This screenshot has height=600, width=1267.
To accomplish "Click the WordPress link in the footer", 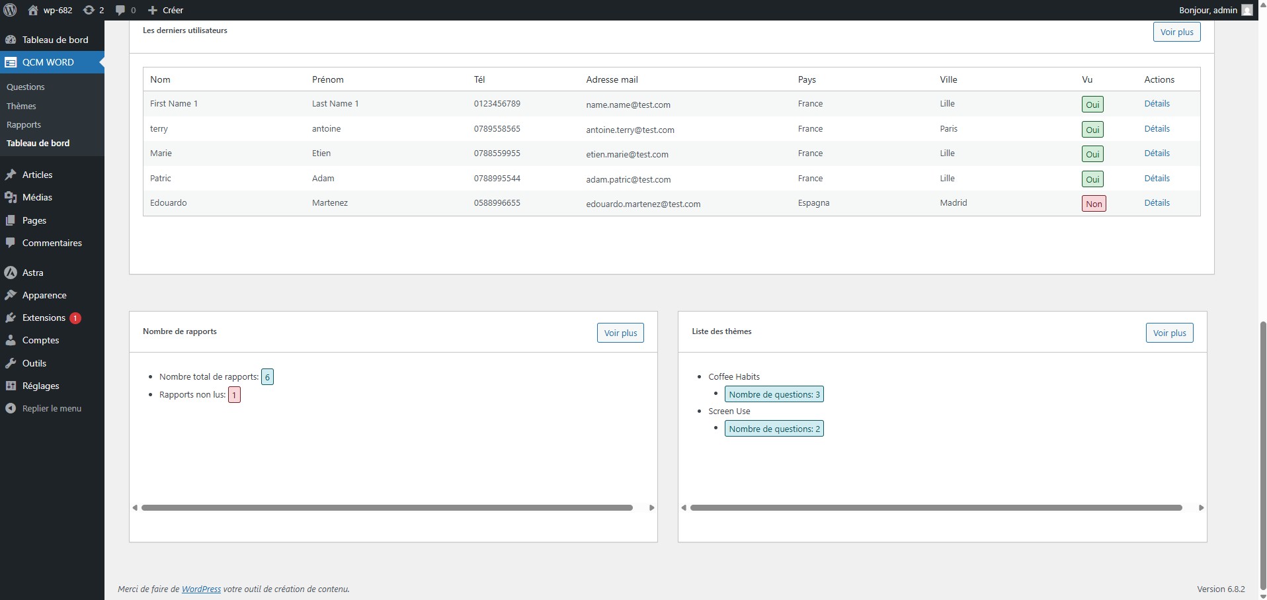I will pyautogui.click(x=201, y=589).
